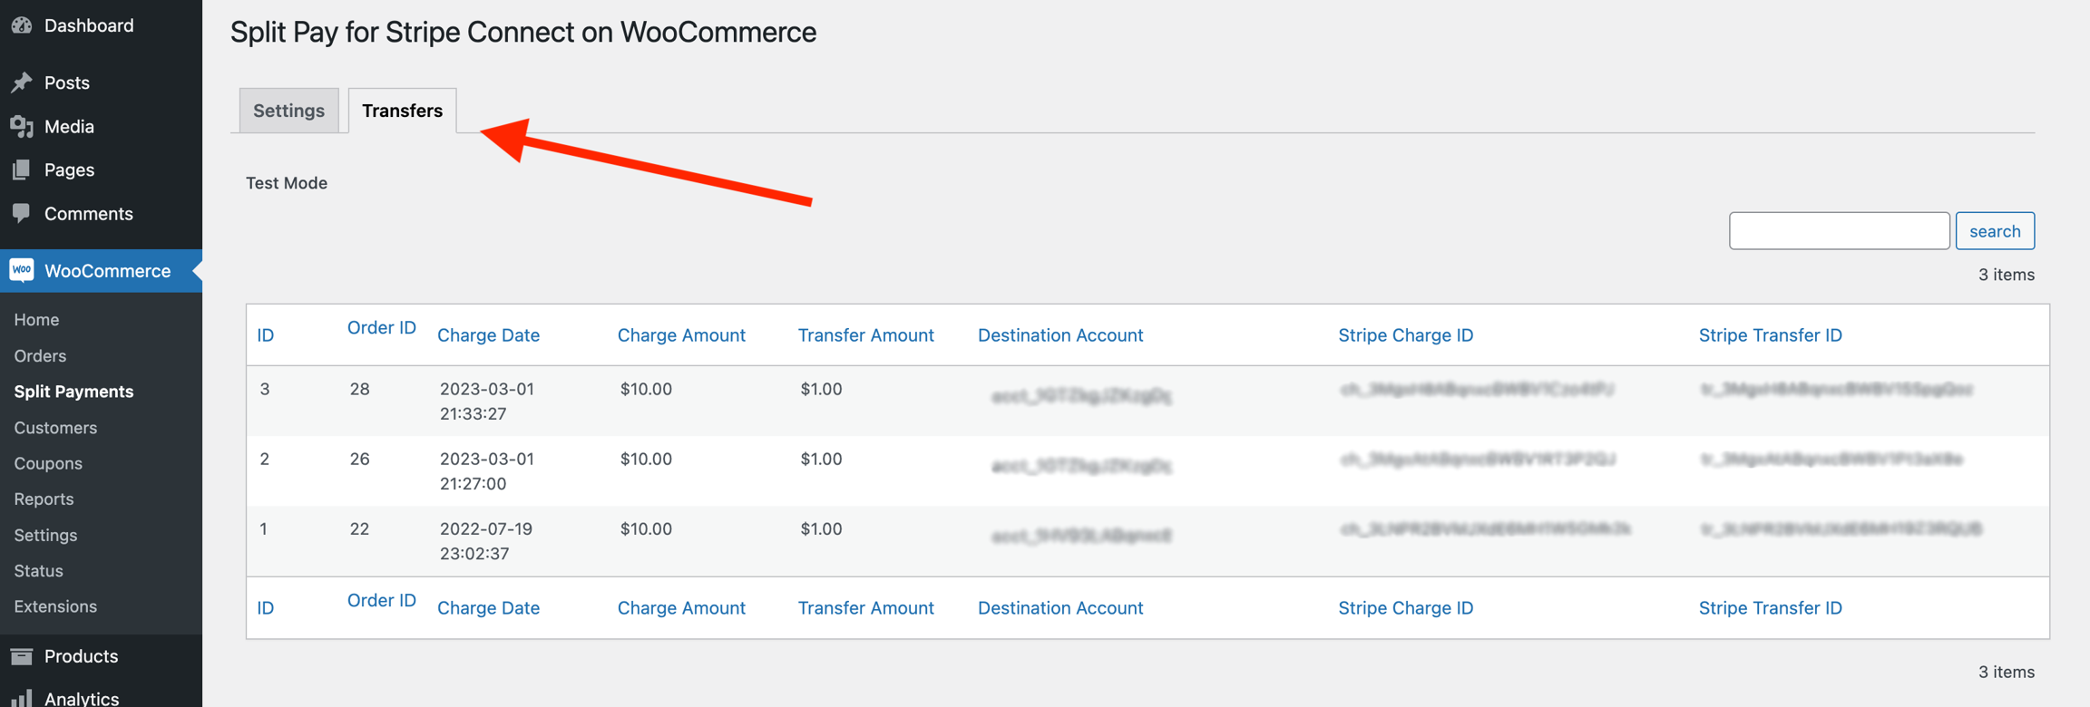Viewport: 2090px width, 707px height.
Task: Click the Posts pushpin icon
Action: point(22,82)
